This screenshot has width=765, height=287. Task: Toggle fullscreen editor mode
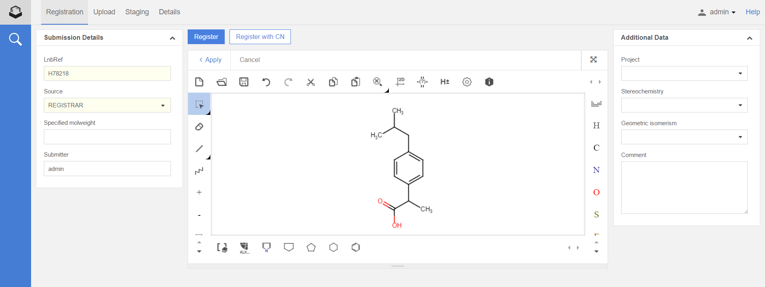[593, 60]
